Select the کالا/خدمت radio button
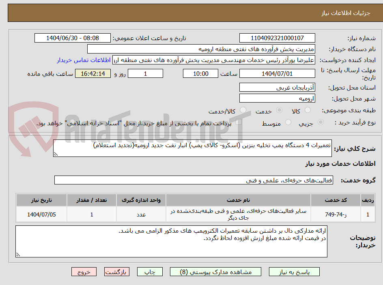The width and height of the screenshot is (383, 285). click(x=243, y=109)
